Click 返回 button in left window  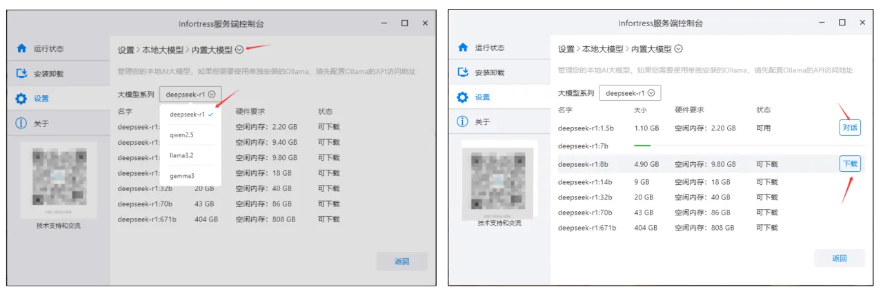click(x=401, y=262)
